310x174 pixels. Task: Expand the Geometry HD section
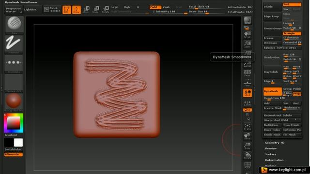click(275, 143)
